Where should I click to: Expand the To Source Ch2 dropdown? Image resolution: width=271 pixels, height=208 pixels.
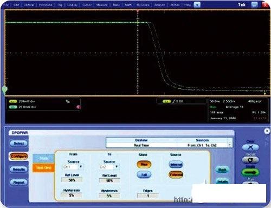click(117, 167)
